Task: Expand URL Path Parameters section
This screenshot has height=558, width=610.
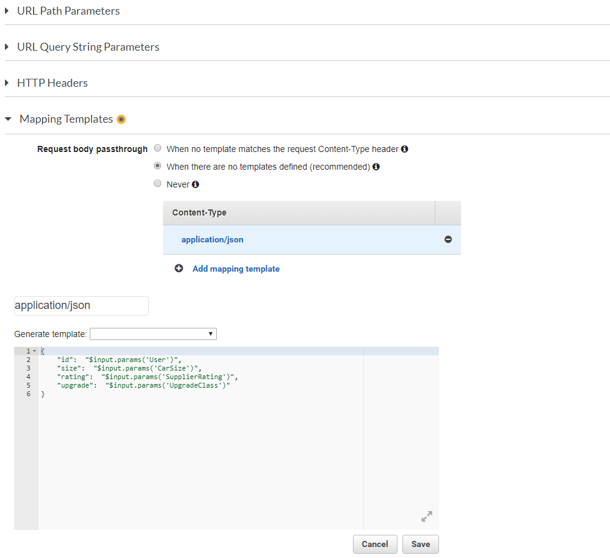Action: pyautogui.click(x=7, y=11)
